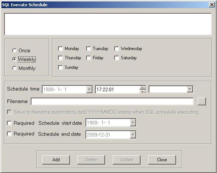Expand the empty dropdown beside the time
This screenshot has height=173, width=217.
(190, 89)
